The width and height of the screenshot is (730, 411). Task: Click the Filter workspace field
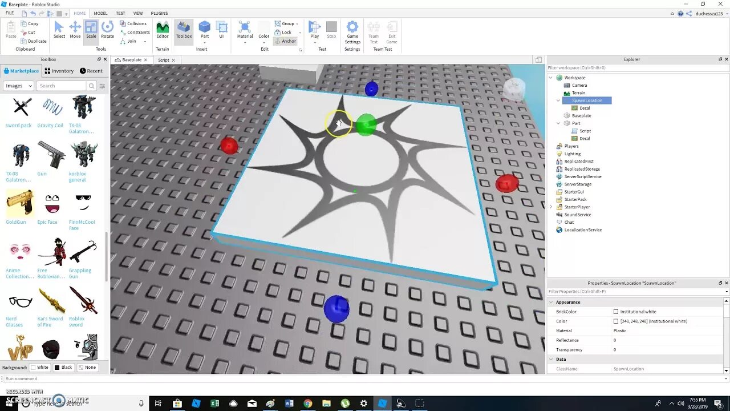[x=637, y=67]
